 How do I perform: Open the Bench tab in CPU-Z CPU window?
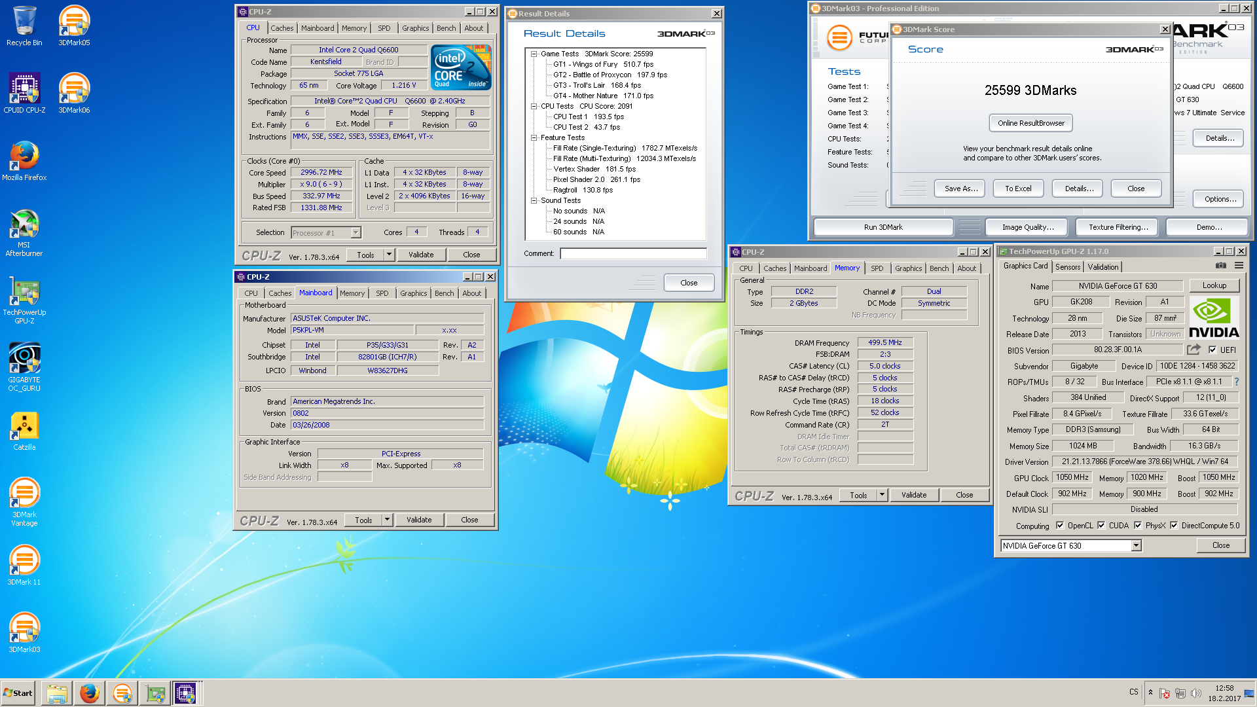click(x=446, y=28)
